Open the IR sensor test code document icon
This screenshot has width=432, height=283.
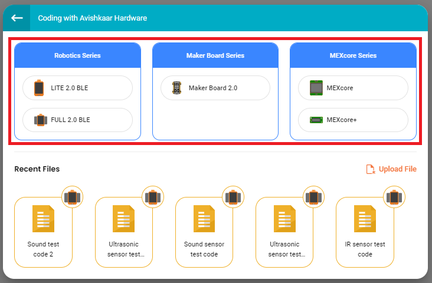pyautogui.click(x=365, y=219)
